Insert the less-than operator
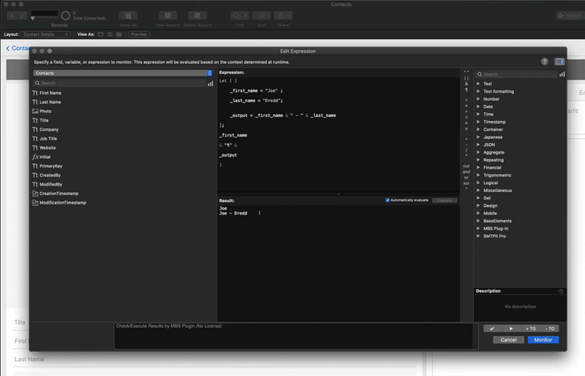 pos(466,117)
